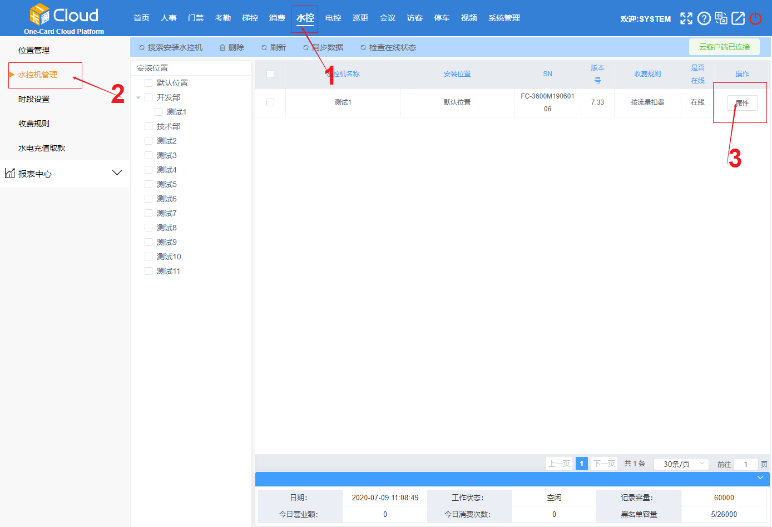Screen dimensions: 772x527
Task: Click the 属性 button for 测试1
Action: pos(742,103)
